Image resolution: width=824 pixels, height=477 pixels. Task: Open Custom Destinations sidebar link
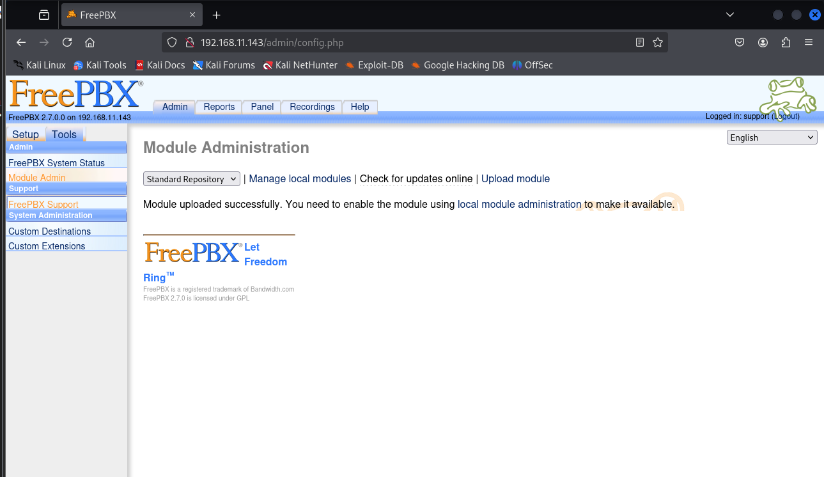(49, 231)
